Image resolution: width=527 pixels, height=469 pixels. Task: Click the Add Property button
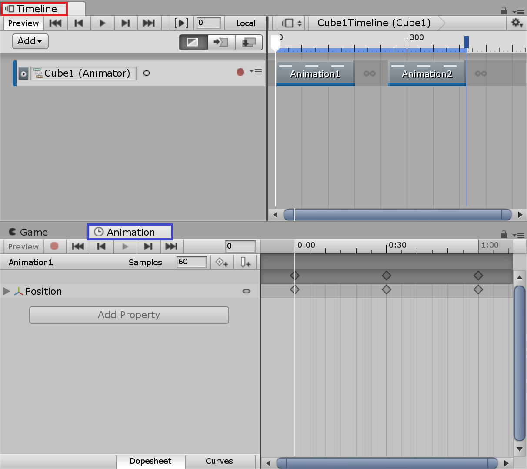(x=129, y=315)
